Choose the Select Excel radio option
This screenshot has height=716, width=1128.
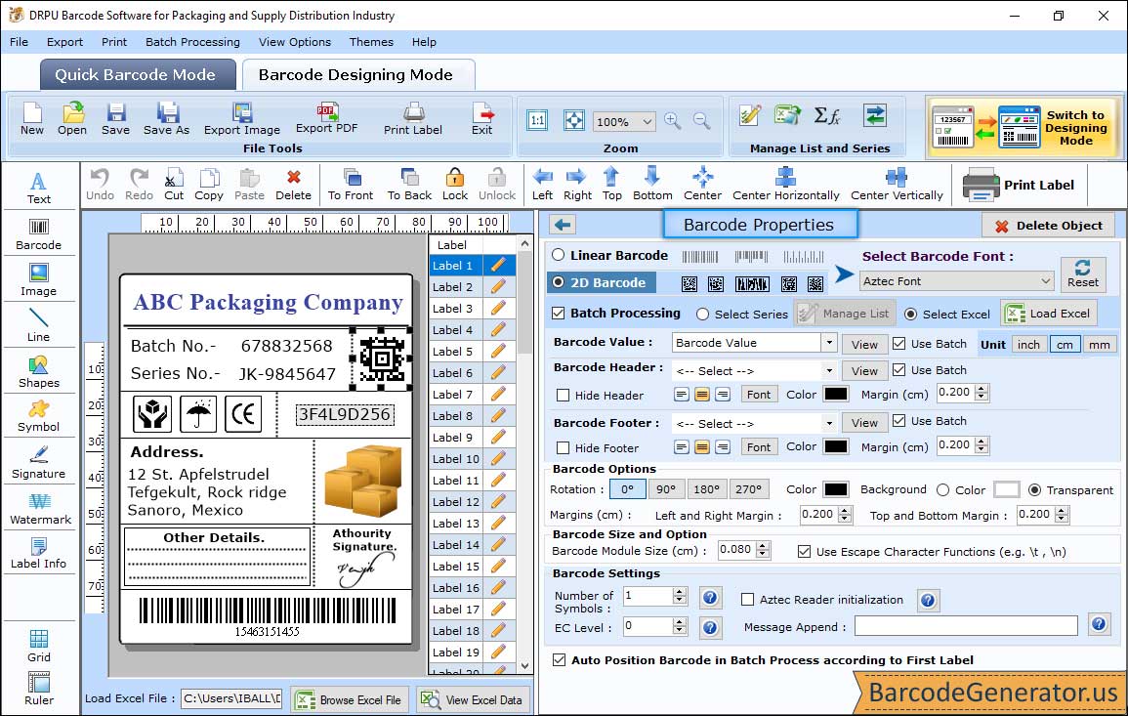tap(911, 314)
